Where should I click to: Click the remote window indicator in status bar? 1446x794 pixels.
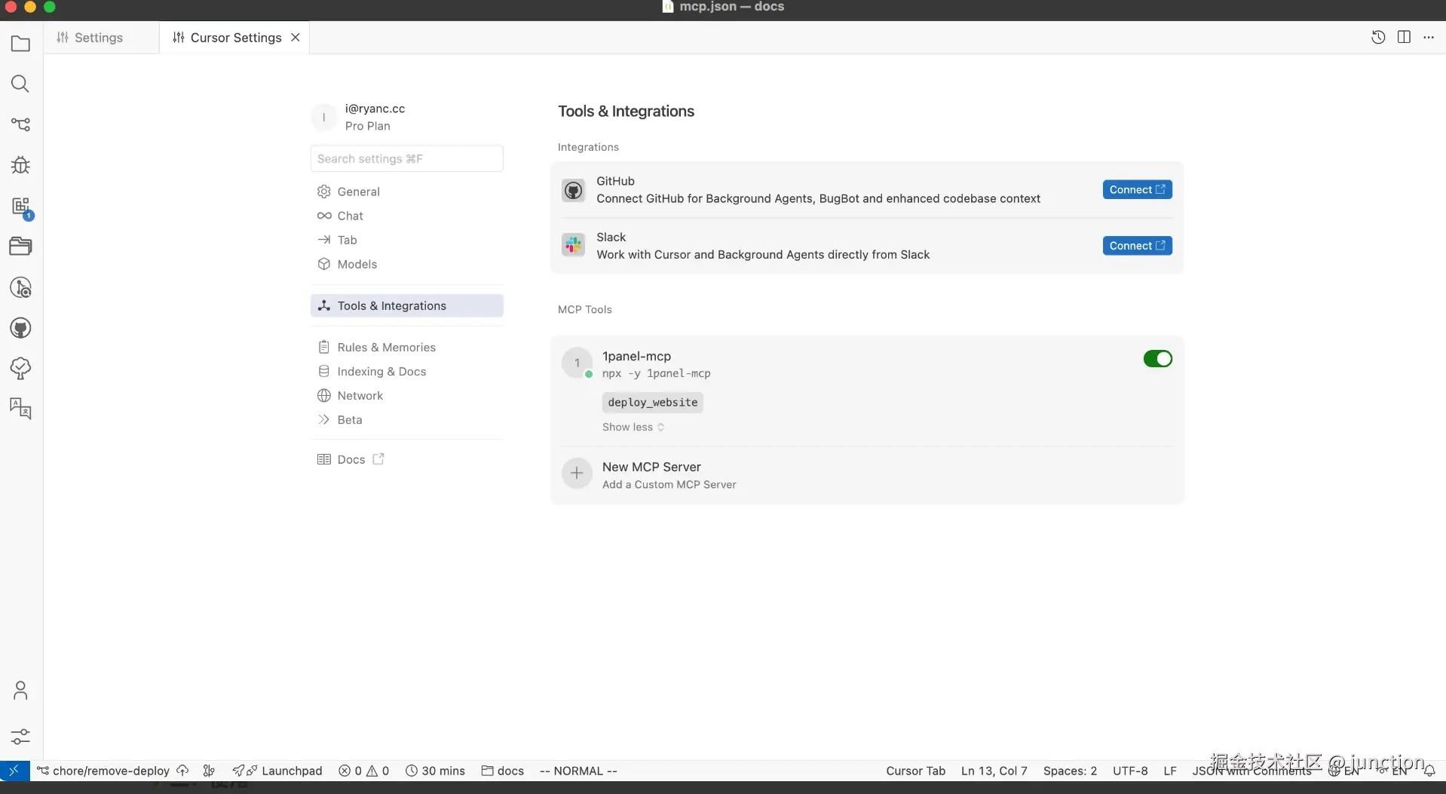(14, 771)
